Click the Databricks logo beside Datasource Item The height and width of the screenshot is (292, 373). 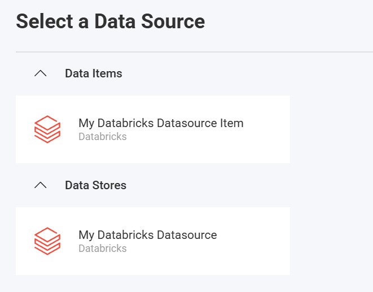point(47,129)
